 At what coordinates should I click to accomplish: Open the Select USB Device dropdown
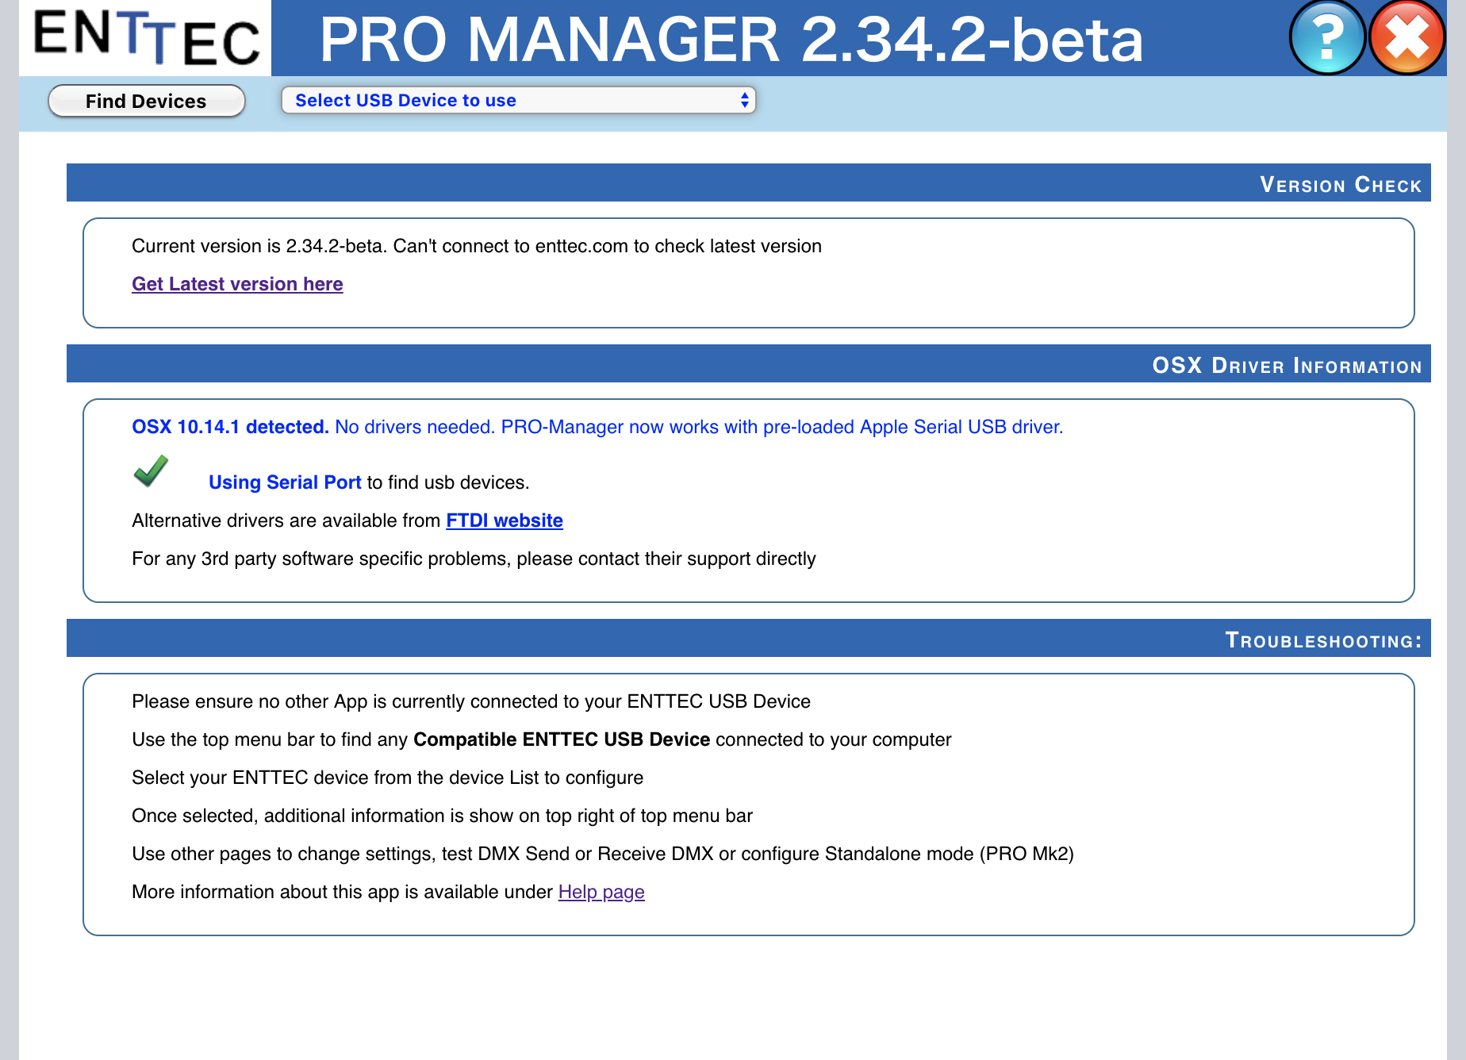(x=519, y=100)
